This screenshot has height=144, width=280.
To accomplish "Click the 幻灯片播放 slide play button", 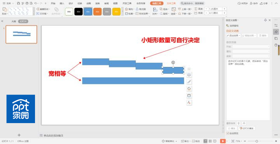I will click(x=247, y=128).
